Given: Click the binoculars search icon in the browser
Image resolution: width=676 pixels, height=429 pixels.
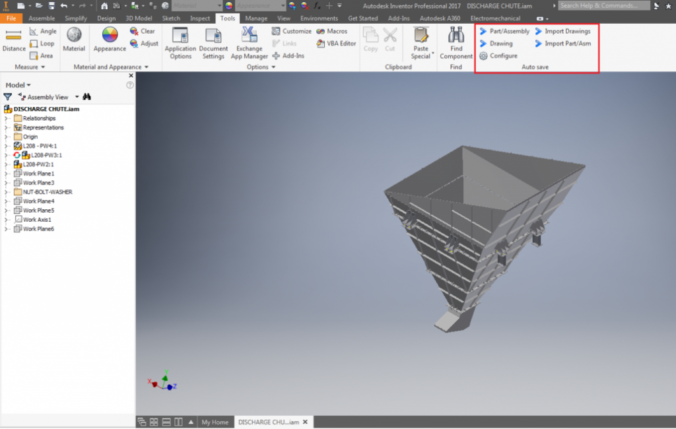Looking at the screenshot, I should pos(87,96).
